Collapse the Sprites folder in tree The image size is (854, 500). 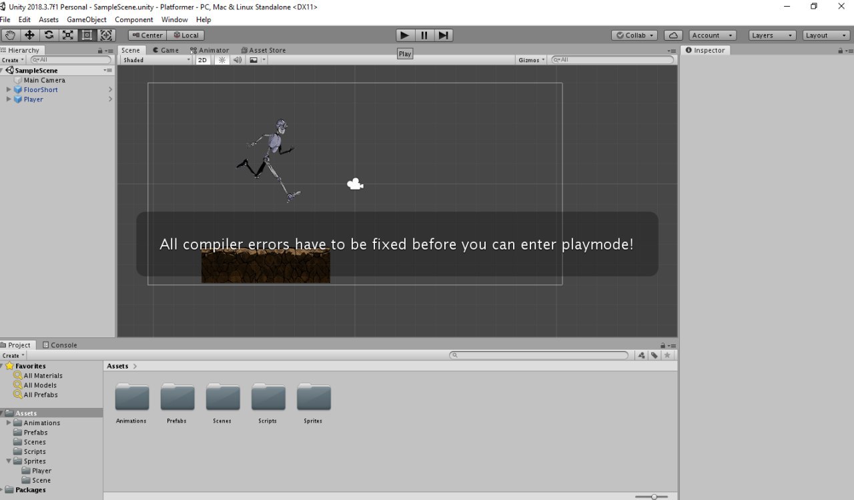tap(9, 461)
